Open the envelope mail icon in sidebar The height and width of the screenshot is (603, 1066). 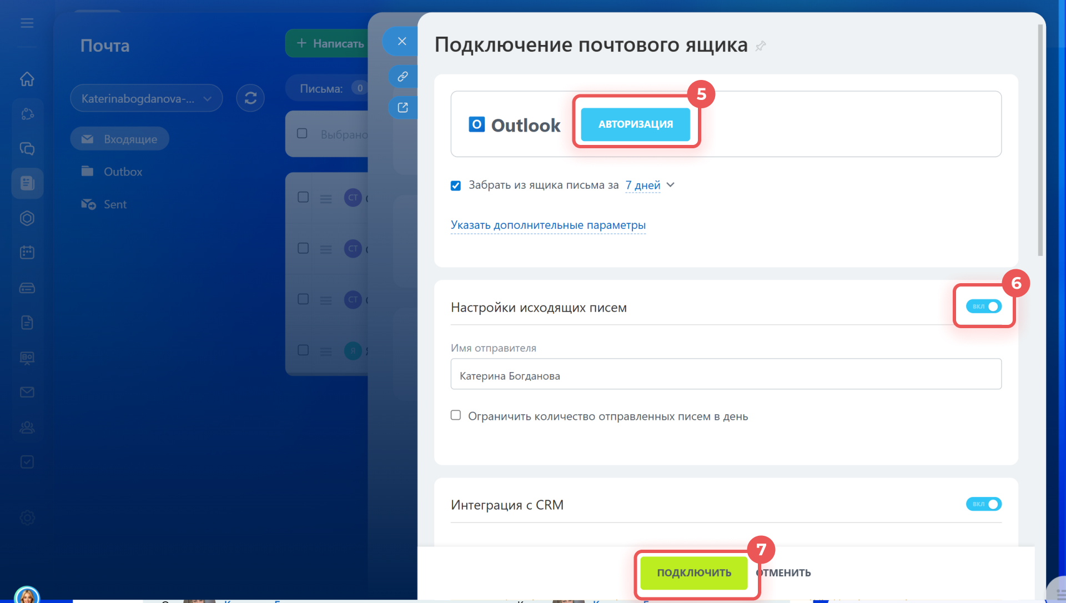click(x=27, y=392)
